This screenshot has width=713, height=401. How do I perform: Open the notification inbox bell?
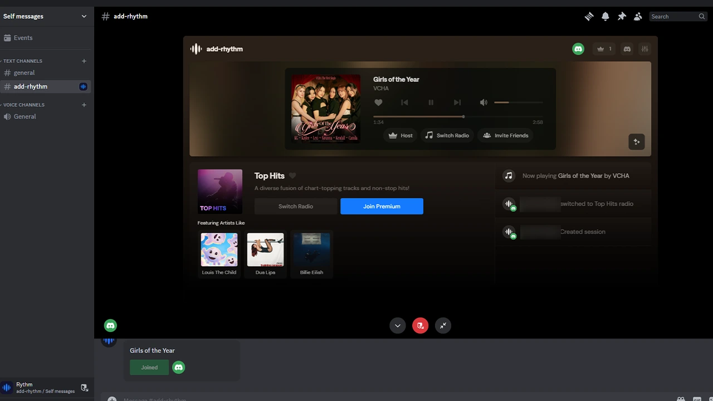605,16
